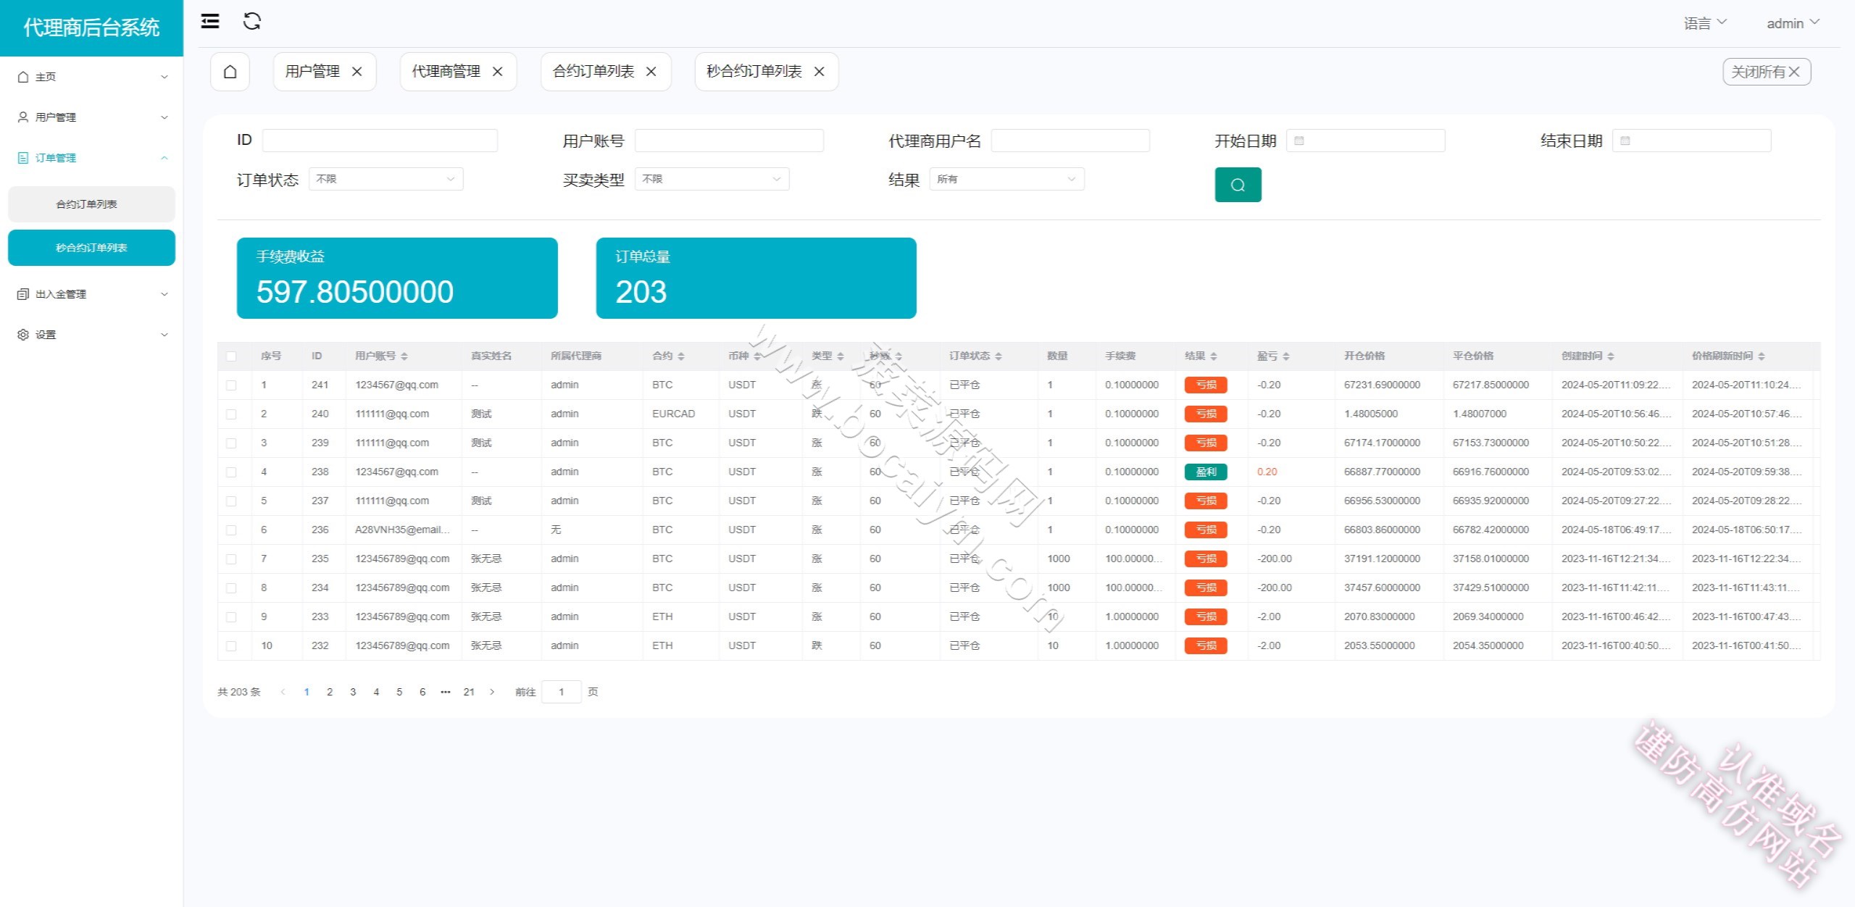Open the admin account dropdown
This screenshot has height=907, width=1855.
1793,23
